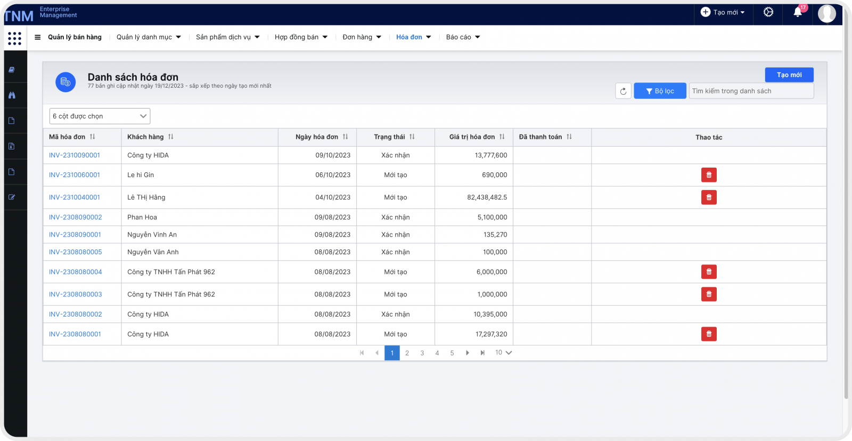This screenshot has width=852, height=441.
Task: Toggle the hamburger menu beside Quản lý bán hàng
Action: click(37, 37)
